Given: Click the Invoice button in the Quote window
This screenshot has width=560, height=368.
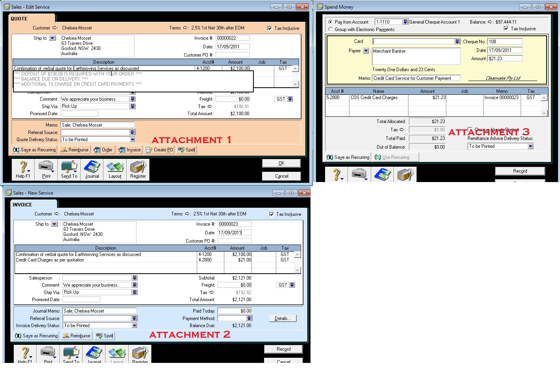Looking at the screenshot, I should click(x=129, y=150).
